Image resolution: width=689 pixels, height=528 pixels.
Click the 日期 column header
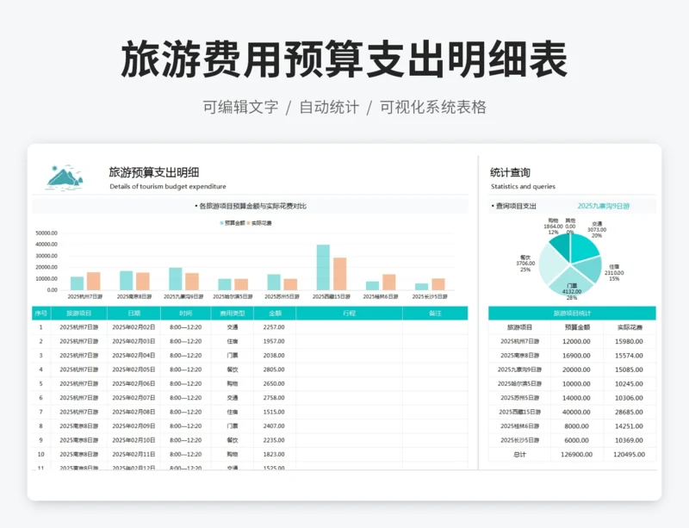[134, 314]
